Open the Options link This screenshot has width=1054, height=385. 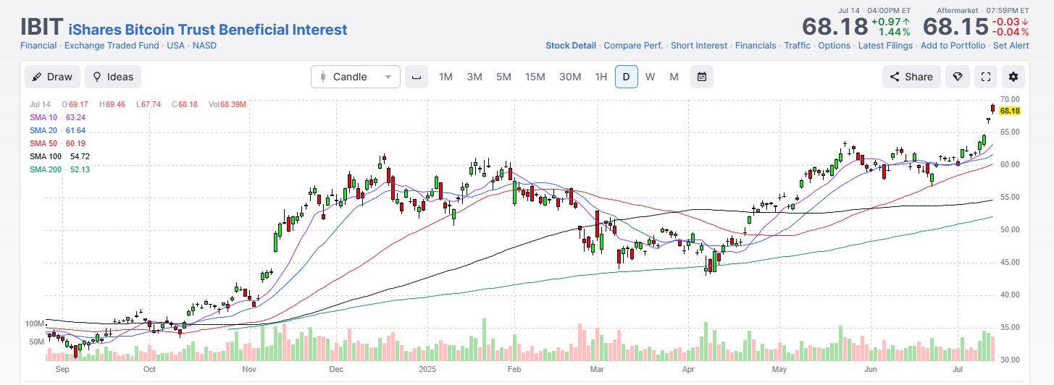[x=835, y=46]
